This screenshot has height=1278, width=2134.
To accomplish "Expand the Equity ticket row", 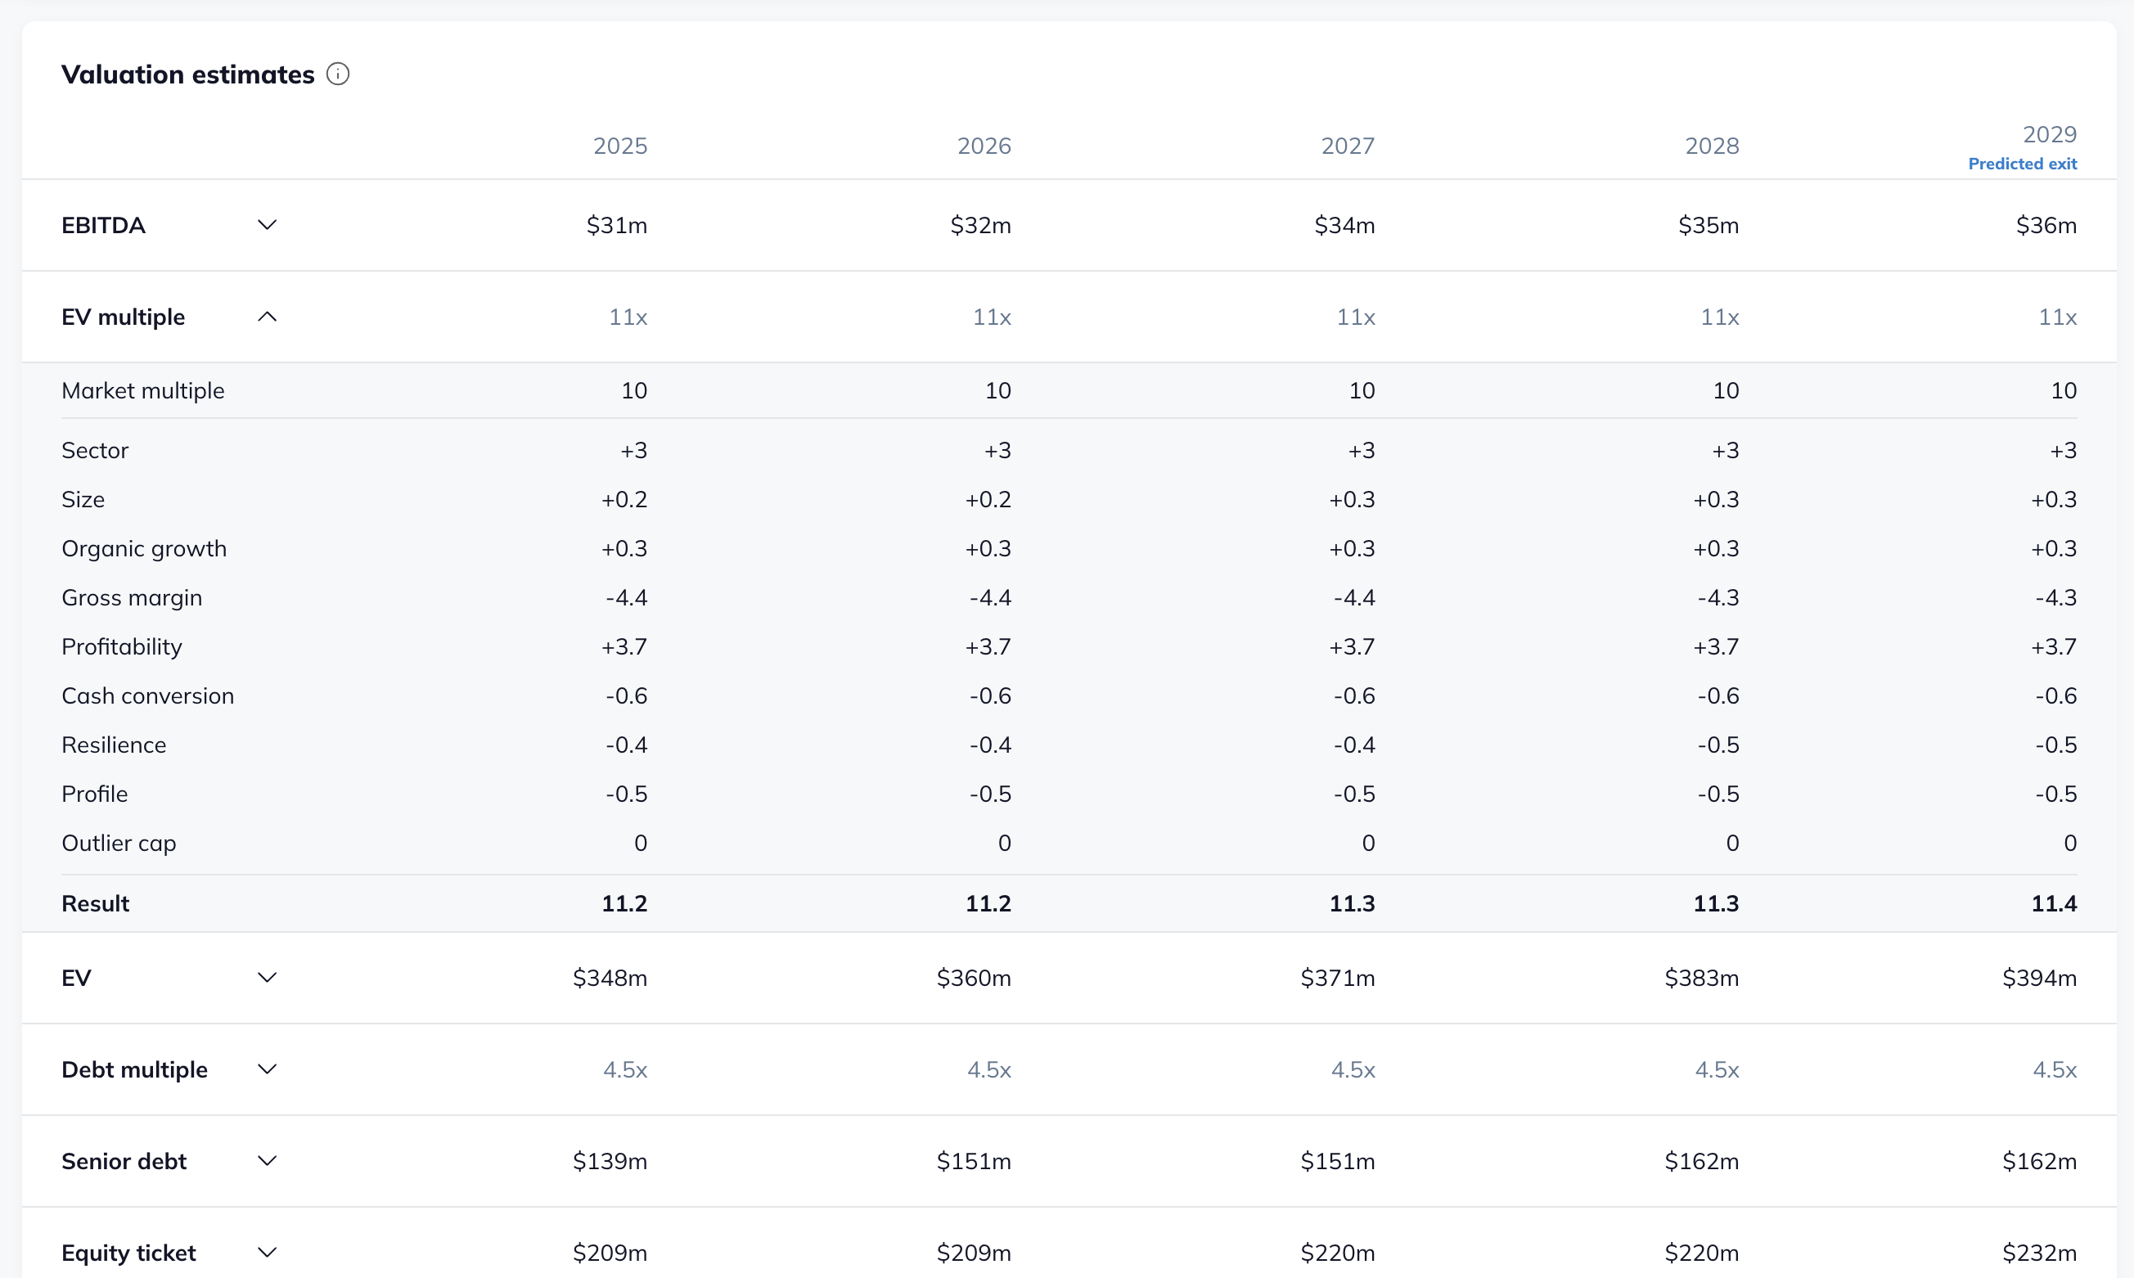I will 267,1252.
